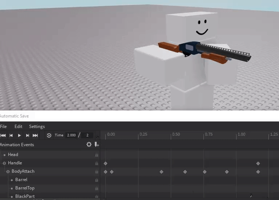Select BodyAttach keyframe at 0.75
This screenshot has height=200, width=279.
click(x=205, y=172)
